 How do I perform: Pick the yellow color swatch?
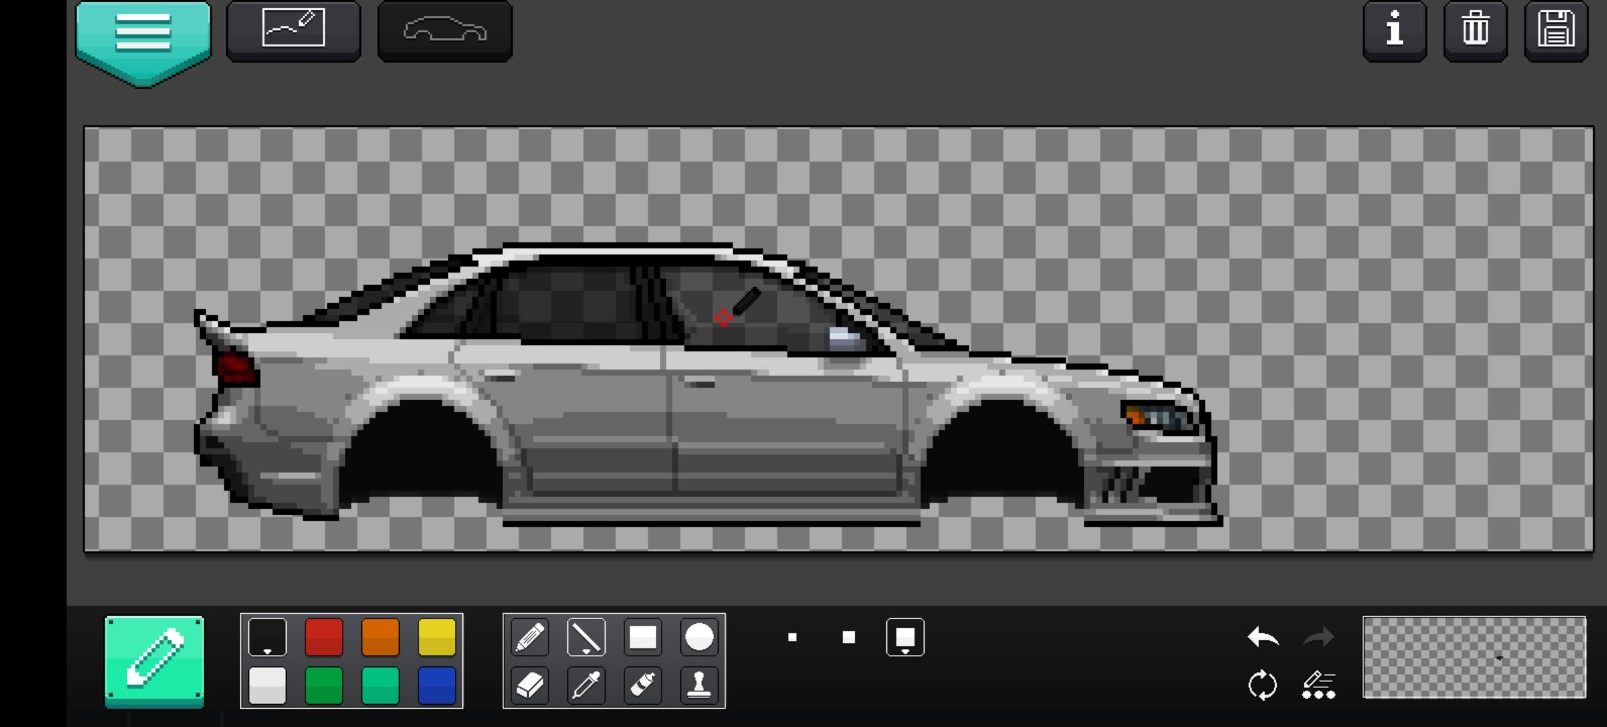click(437, 637)
